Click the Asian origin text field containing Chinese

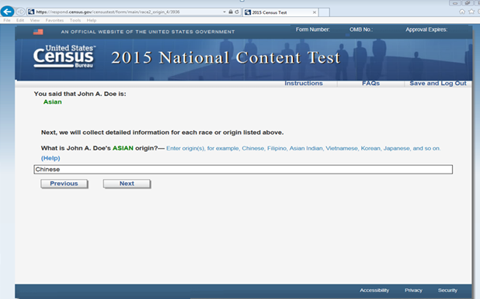pos(243,170)
